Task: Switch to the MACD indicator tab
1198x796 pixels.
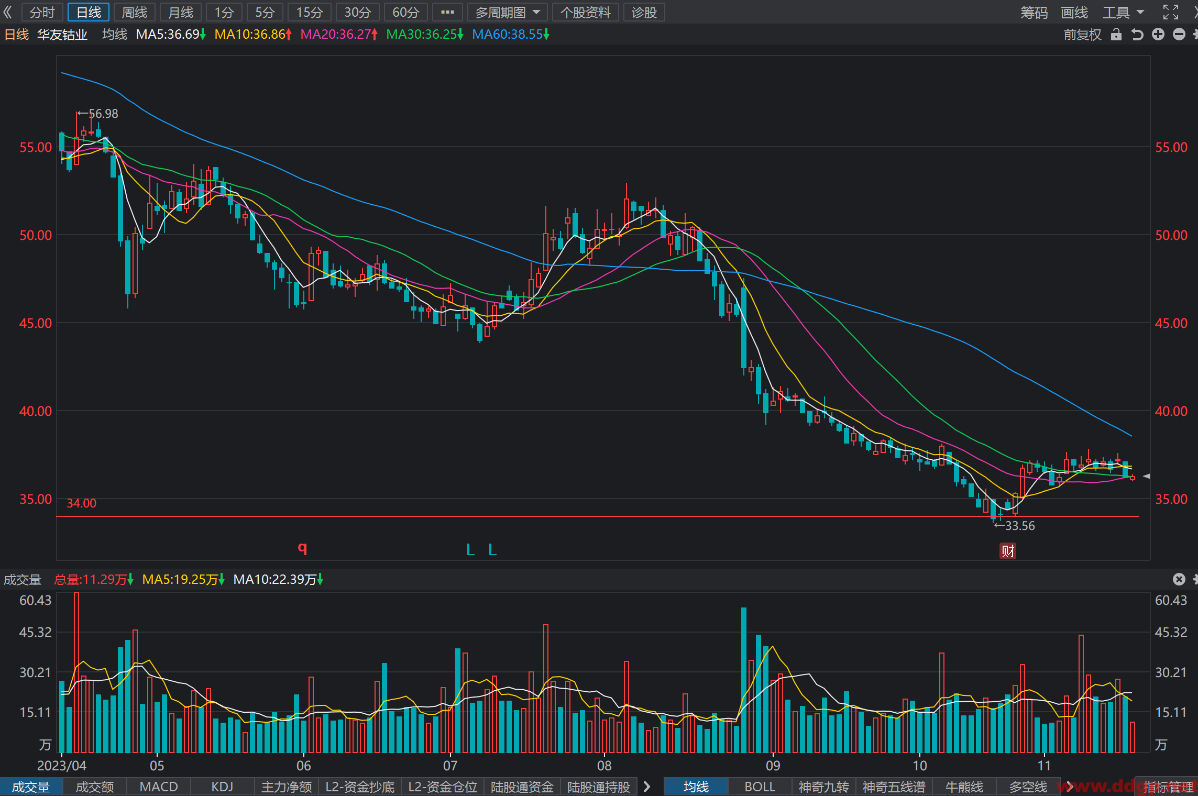Action: click(x=159, y=787)
